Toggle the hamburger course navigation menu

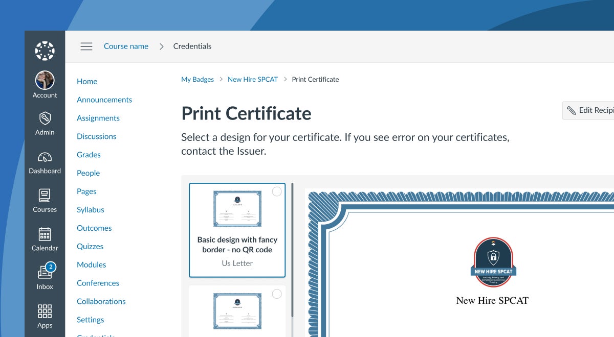(x=86, y=46)
